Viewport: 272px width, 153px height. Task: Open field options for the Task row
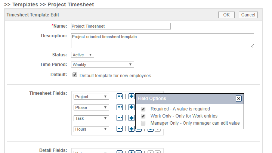click(x=120, y=118)
